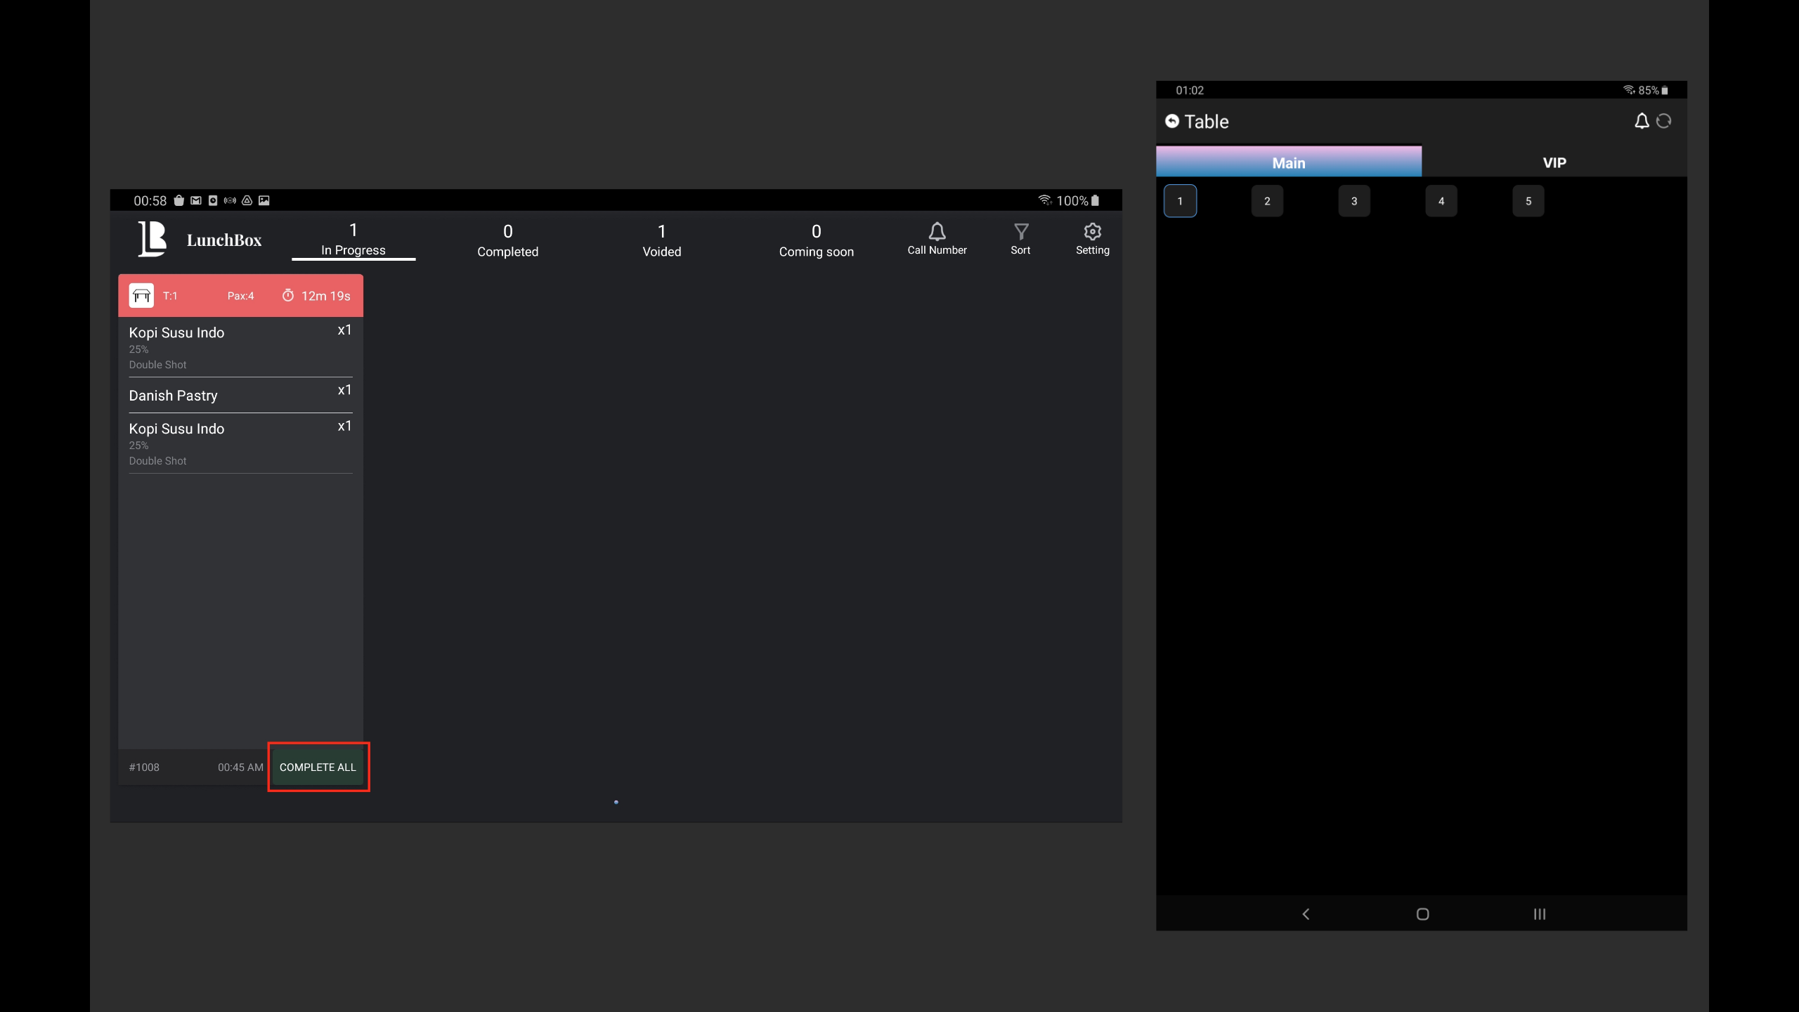Select the VIP table area tab
Viewport: 1799px width, 1012px height.
(1554, 162)
